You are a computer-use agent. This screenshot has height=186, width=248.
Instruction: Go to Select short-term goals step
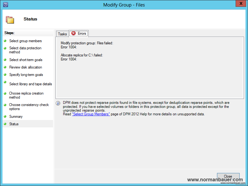26,60
